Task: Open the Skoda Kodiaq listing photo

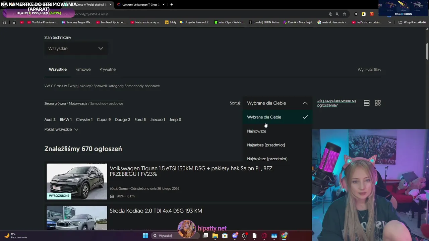Action: click(77, 218)
